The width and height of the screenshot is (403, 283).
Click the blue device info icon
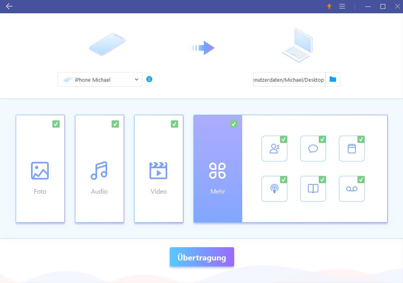150,79
